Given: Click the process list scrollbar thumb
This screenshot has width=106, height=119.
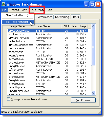Looking at the screenshot, I should coord(93,47).
